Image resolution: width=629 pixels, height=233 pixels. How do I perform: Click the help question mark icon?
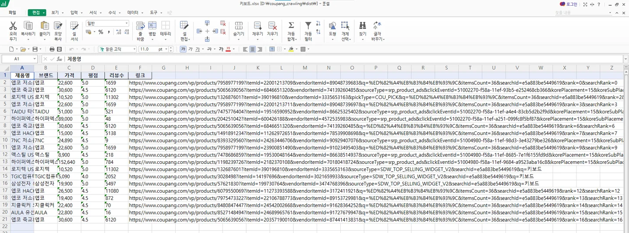tap(599, 4)
